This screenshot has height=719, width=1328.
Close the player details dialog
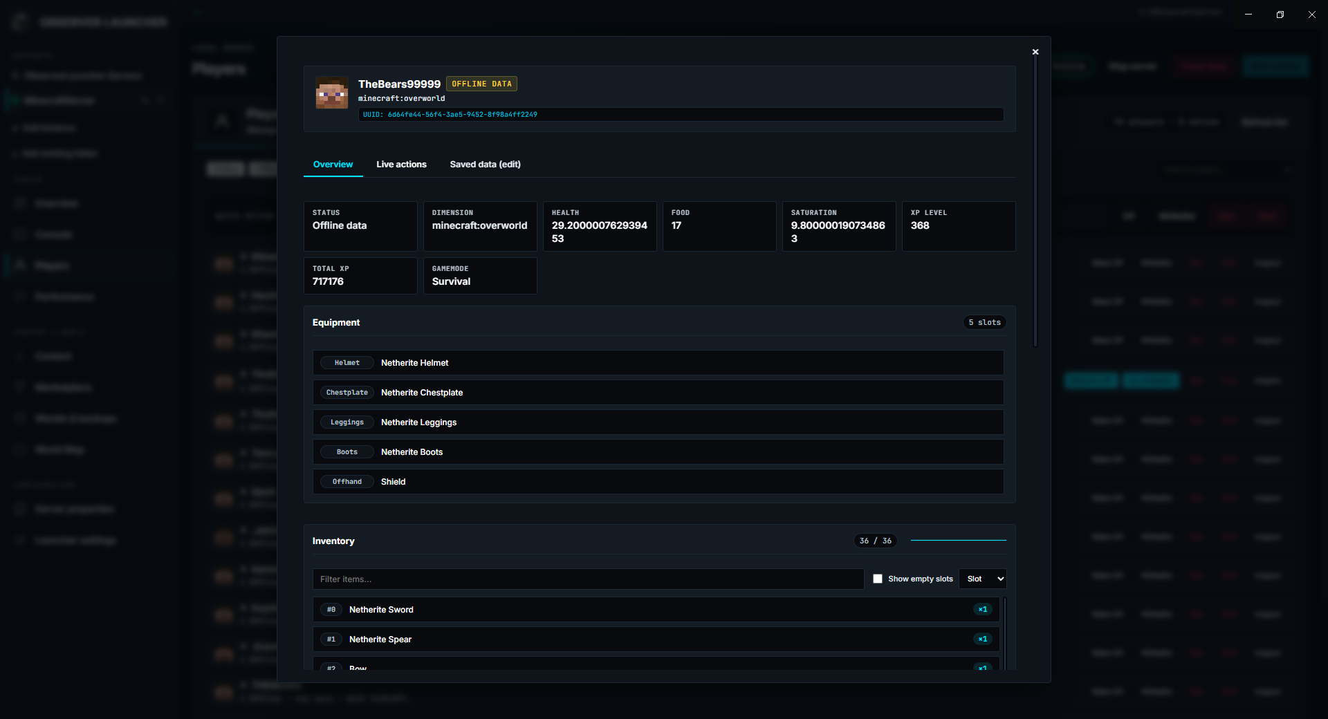tap(1035, 52)
